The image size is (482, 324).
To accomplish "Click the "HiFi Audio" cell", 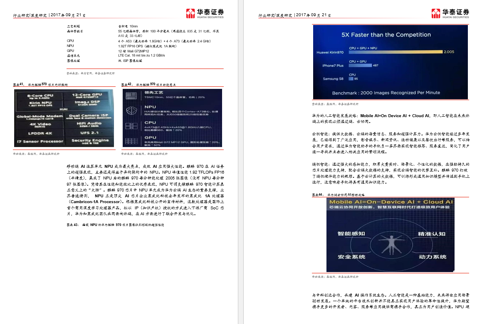I will click(89, 124).
